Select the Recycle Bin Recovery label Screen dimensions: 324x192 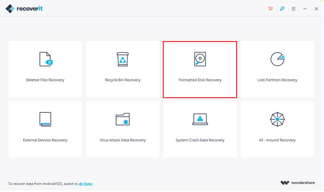click(123, 80)
